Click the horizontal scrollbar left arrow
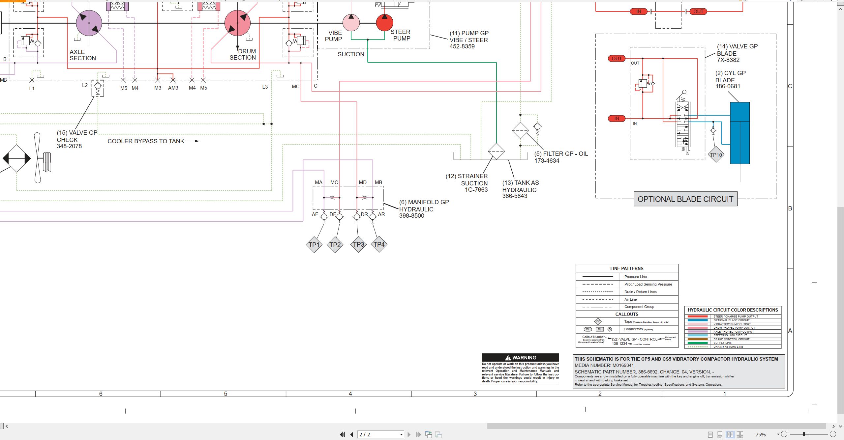The image size is (844, 440). (x=7, y=426)
